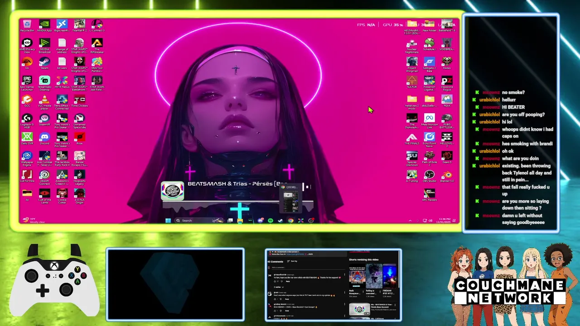The height and width of the screenshot is (326, 580).
Task: Open Ubisoft Connect desktop shortcut
Action: [x=44, y=177]
